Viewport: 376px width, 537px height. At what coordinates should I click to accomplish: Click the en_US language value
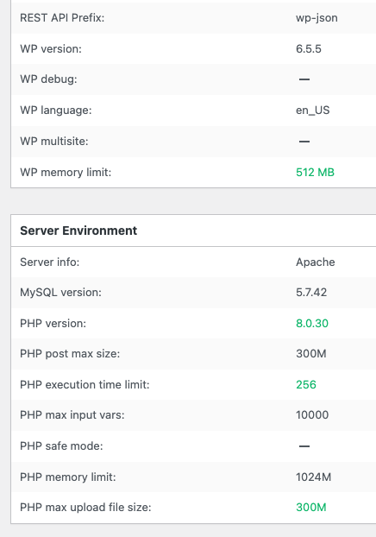pos(313,111)
